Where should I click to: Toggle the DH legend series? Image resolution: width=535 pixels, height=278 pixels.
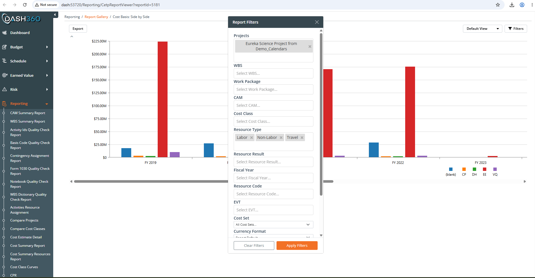(474, 172)
